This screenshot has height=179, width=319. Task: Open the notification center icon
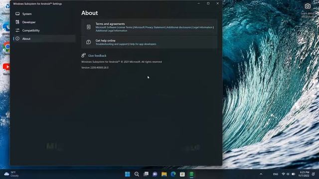click(x=314, y=174)
